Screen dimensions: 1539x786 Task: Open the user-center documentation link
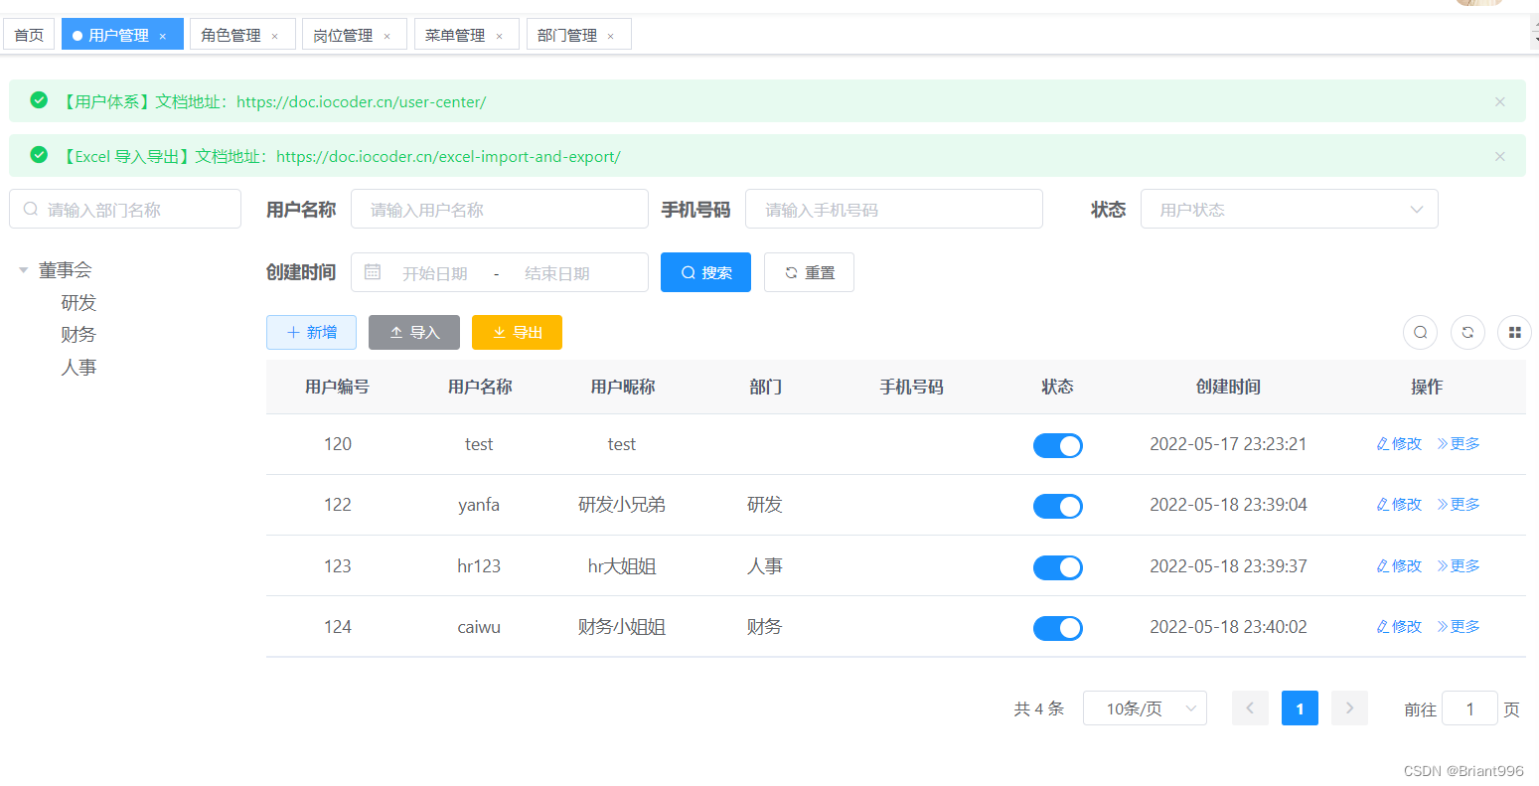tap(362, 101)
